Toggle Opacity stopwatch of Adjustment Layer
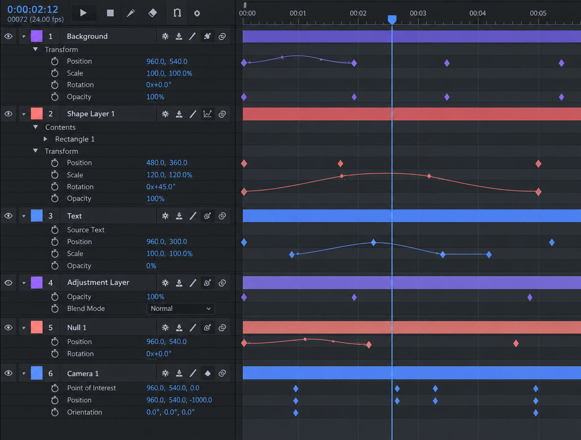 tap(55, 297)
